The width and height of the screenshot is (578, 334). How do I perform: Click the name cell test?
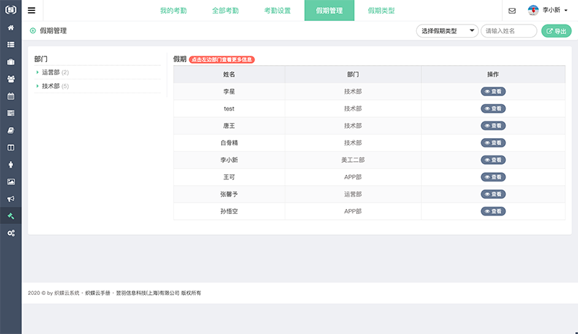tap(229, 108)
